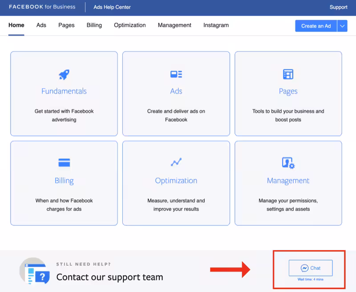Viewport: 356px width, 292px height.
Task: Open the Fundamentals heading link
Action: click(64, 91)
